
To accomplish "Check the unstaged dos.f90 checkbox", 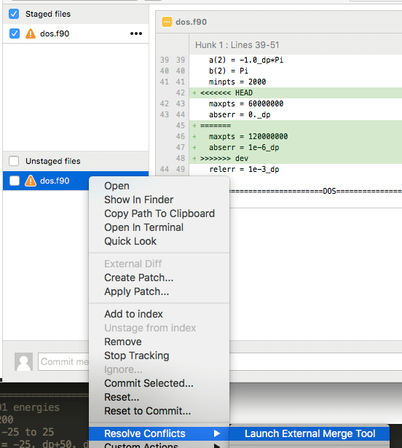I will click(15, 181).
